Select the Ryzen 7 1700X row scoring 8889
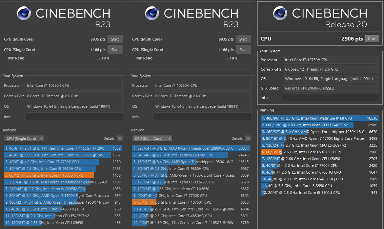 pyautogui.click(x=191, y=175)
